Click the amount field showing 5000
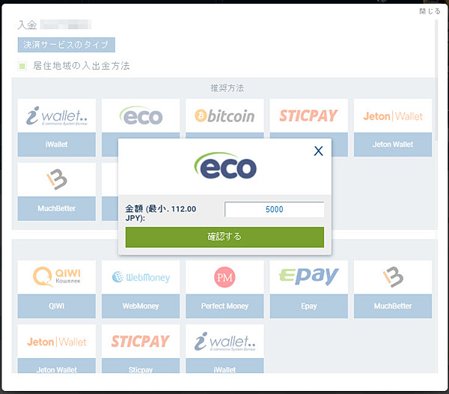Viewport: 449px width, 394px height. [x=275, y=209]
